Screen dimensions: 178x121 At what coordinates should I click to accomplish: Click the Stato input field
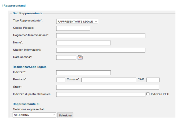108,87
